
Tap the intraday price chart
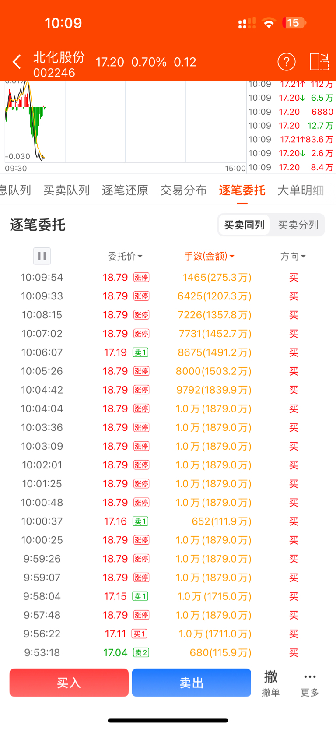pyautogui.click(x=125, y=122)
